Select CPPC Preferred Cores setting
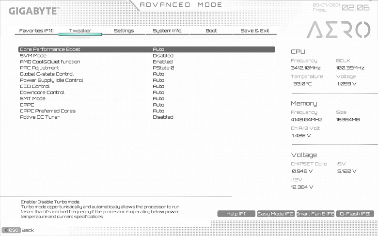The image size is (378, 236). click(47, 111)
